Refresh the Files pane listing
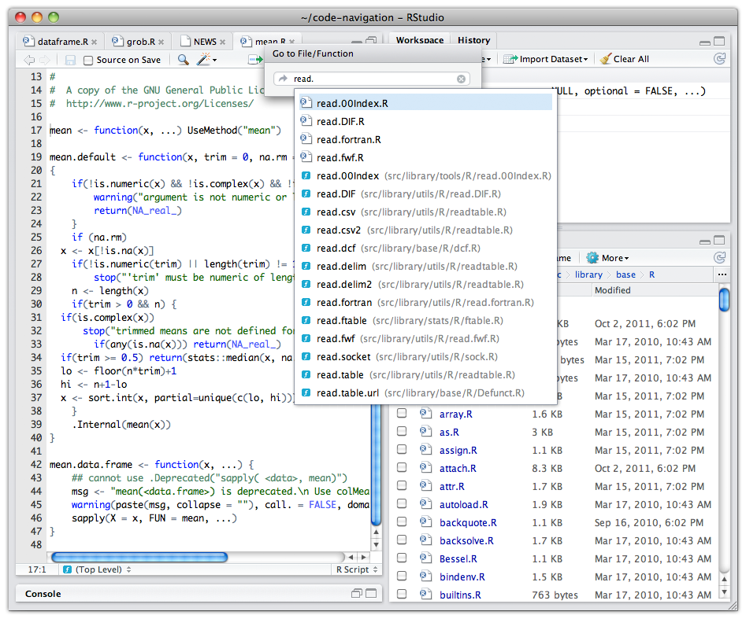 (719, 258)
